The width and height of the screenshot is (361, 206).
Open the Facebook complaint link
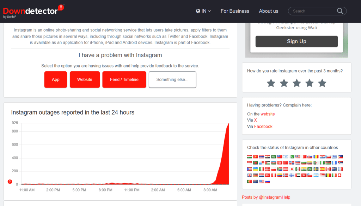tap(263, 127)
